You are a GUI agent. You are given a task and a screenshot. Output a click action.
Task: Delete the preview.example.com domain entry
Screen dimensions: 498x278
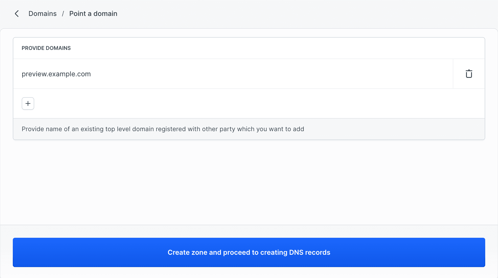point(469,74)
